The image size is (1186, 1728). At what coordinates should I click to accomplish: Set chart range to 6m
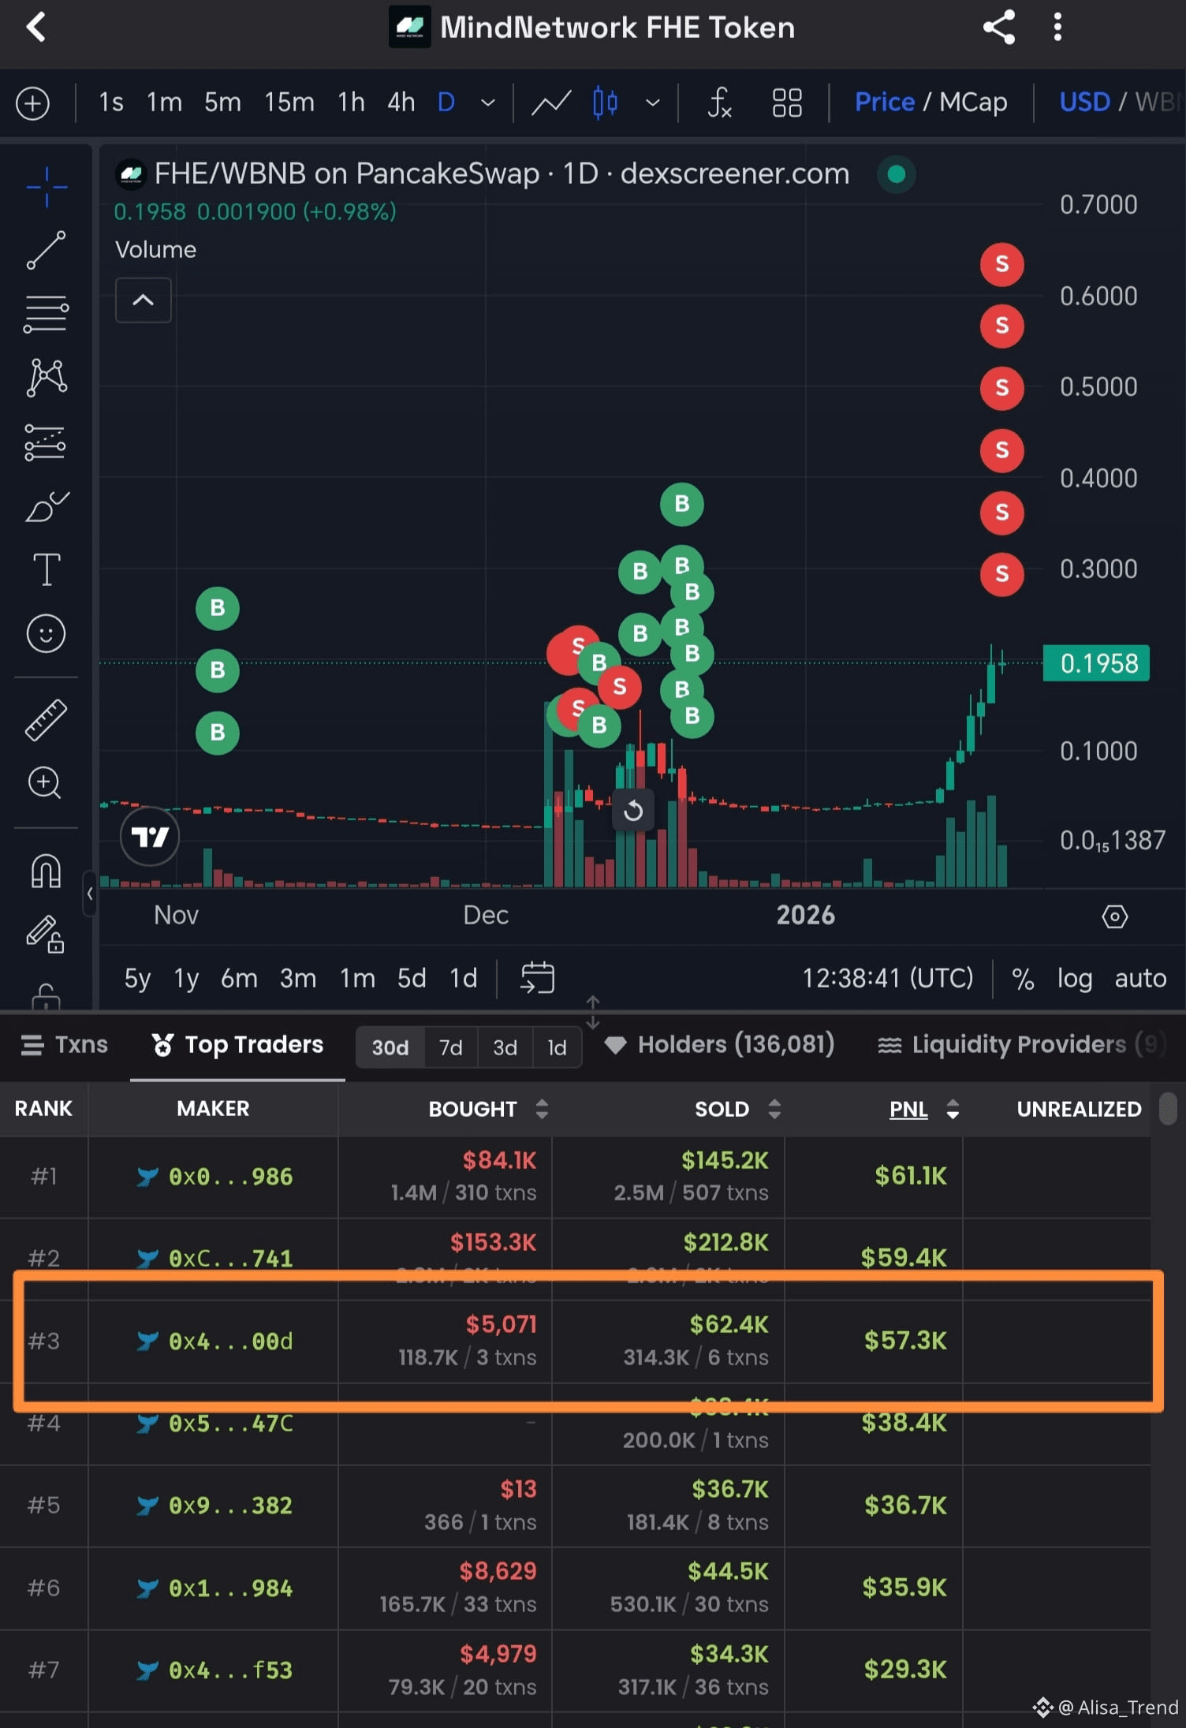[x=239, y=979]
